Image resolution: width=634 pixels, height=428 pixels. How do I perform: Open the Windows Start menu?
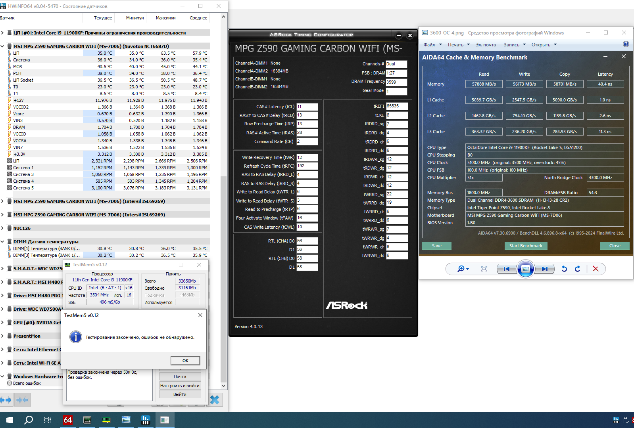pos(10,420)
